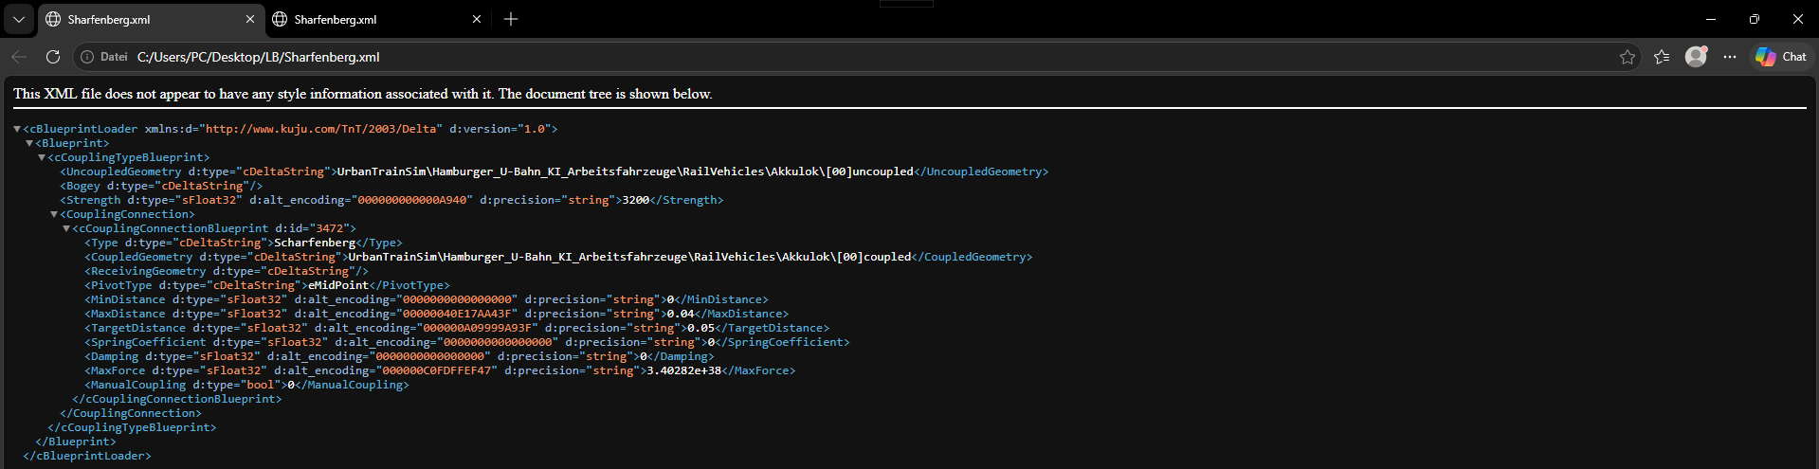Screen dimensions: 1819x469
Task: Collapse the cCouplingTypeBlueprint node
Action: coord(42,157)
